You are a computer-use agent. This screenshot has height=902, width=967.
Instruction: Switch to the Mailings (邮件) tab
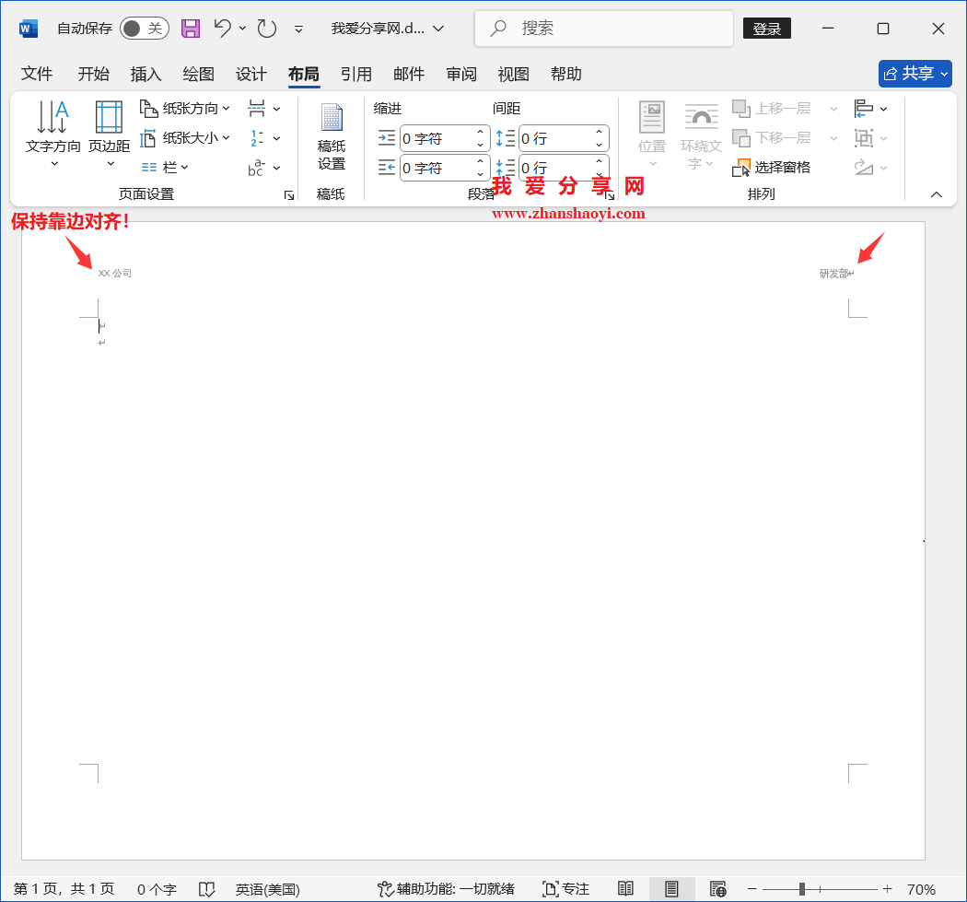(x=409, y=74)
